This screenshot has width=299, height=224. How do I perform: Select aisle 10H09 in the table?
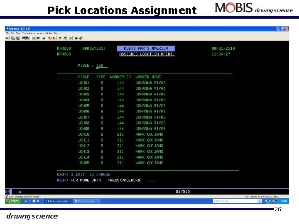point(83,129)
